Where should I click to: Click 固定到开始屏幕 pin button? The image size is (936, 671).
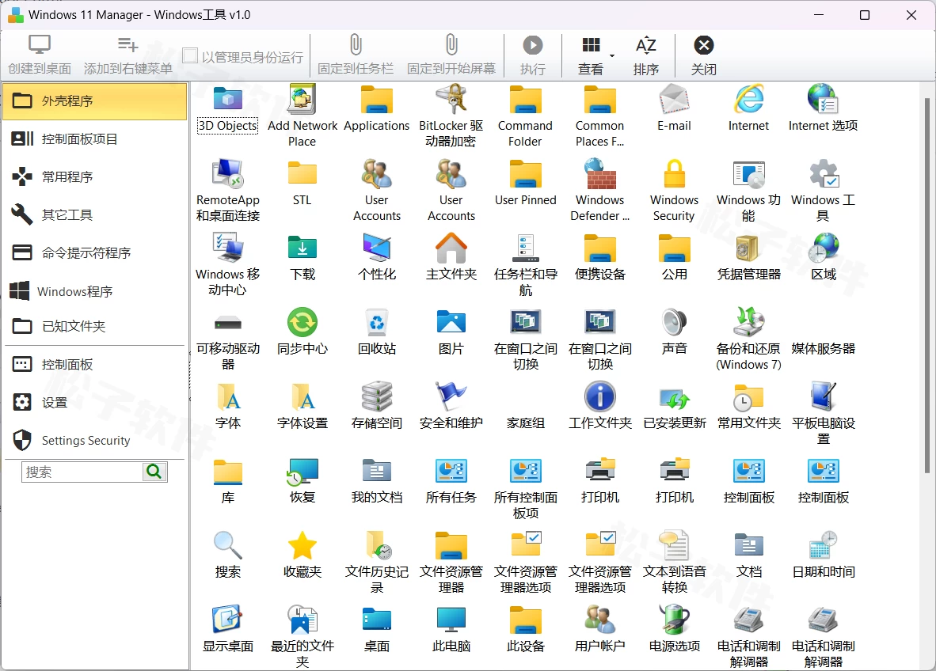451,55
